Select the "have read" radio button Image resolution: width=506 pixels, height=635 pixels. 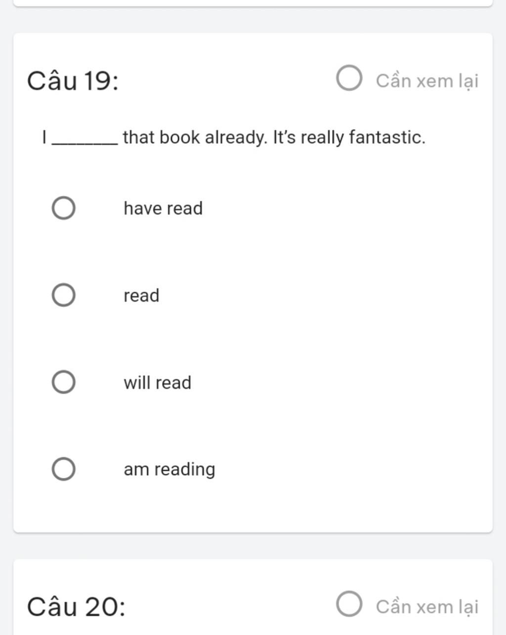tap(64, 208)
